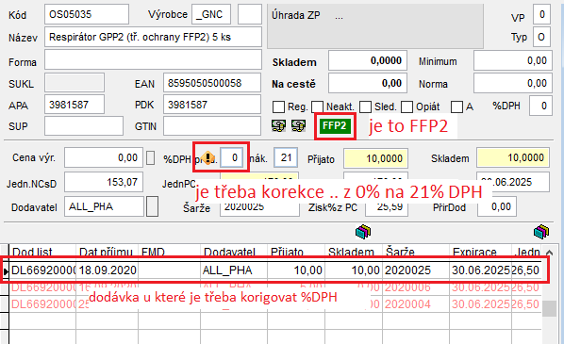
Task: Open the colored books icon at right edge
Action: coord(541,232)
